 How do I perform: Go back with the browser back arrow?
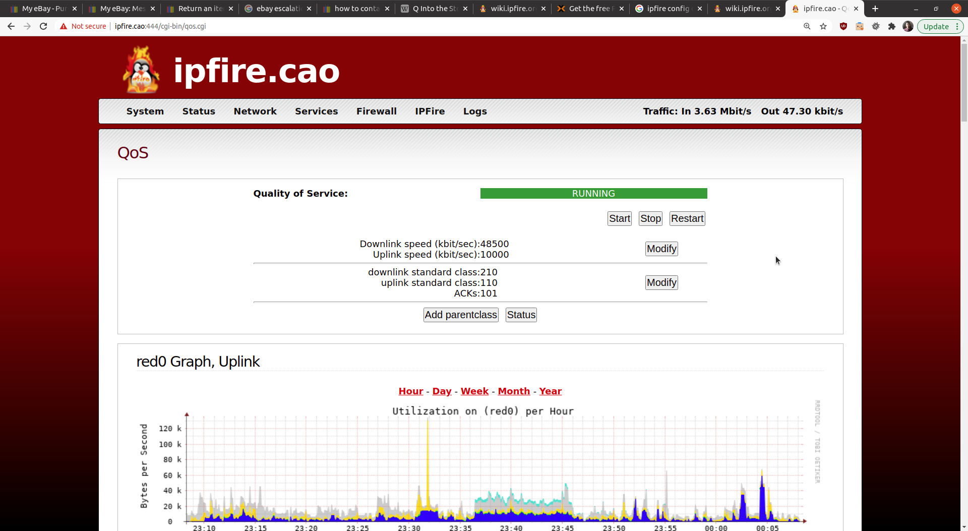click(x=11, y=26)
